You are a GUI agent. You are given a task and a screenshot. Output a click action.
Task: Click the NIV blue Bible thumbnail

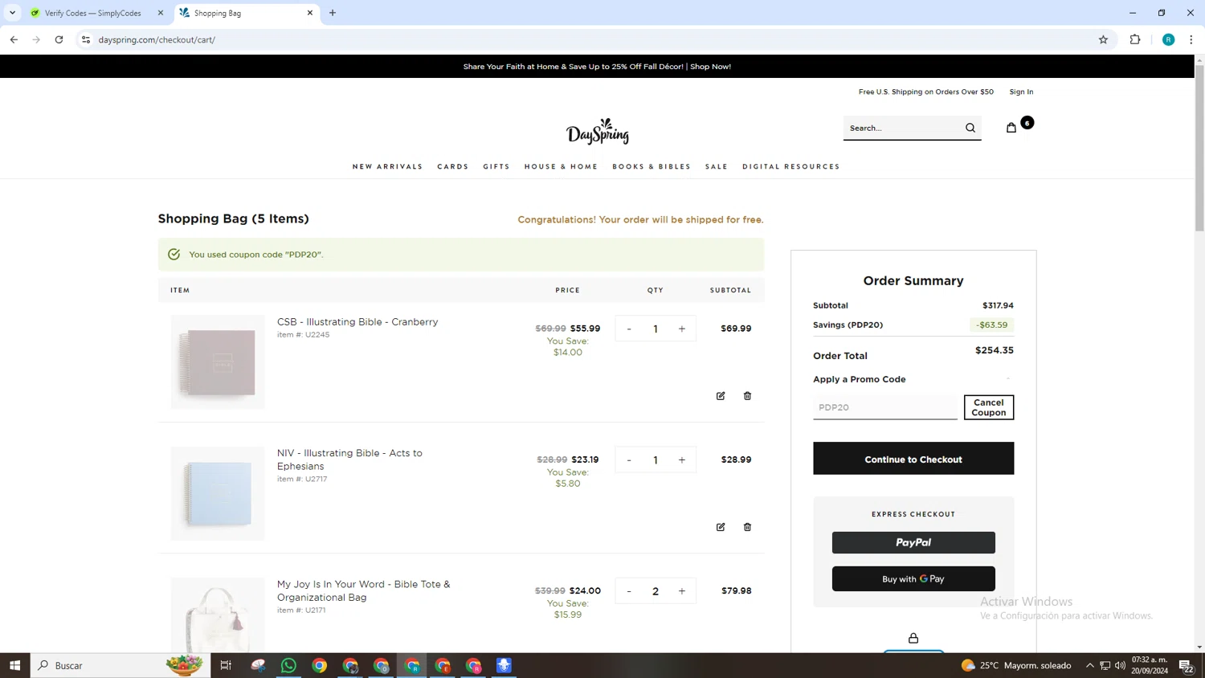218,493
